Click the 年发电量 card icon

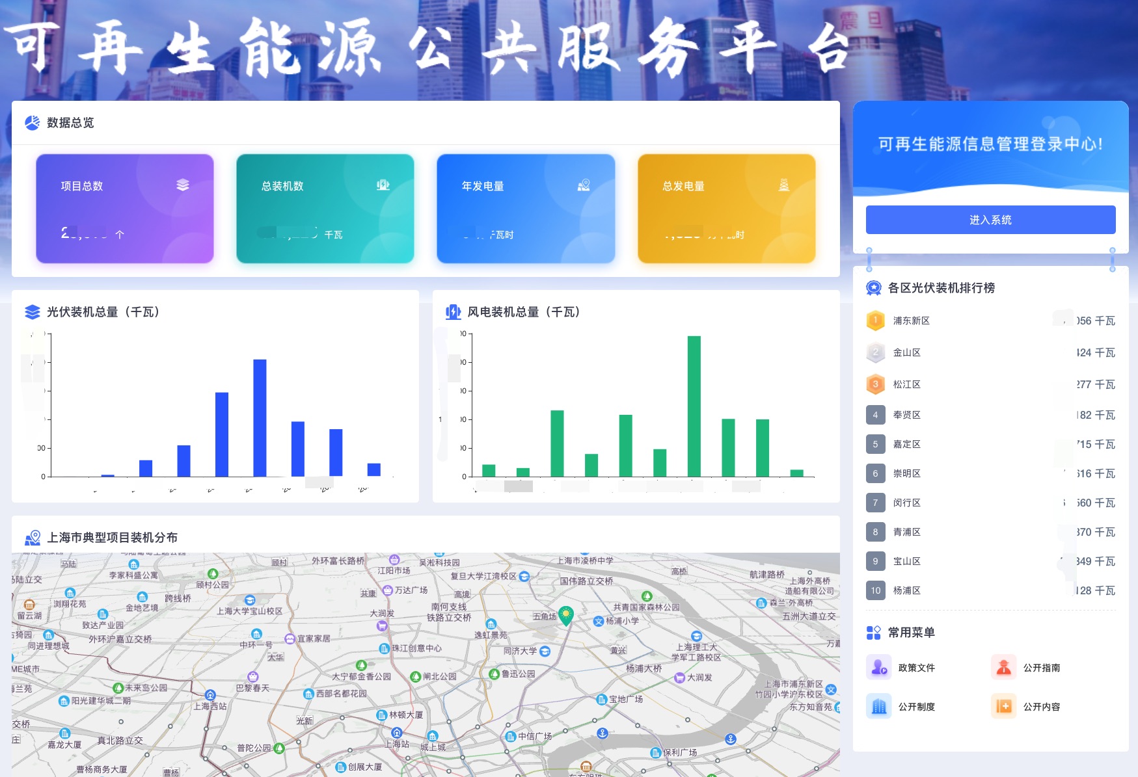(x=584, y=185)
